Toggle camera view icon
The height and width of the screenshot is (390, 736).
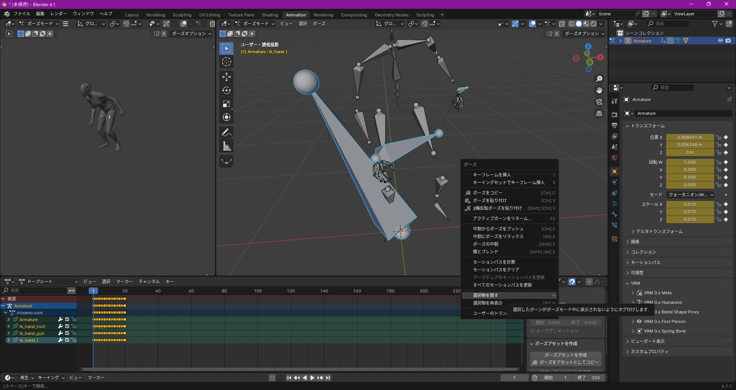pos(599,102)
